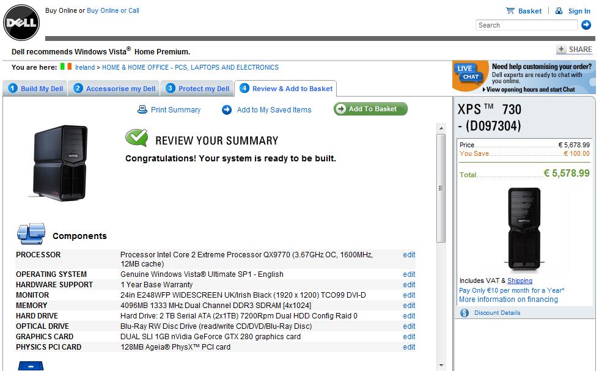The height and width of the screenshot is (371, 599).
Task: Click the SHARE button
Action: pyautogui.click(x=574, y=50)
